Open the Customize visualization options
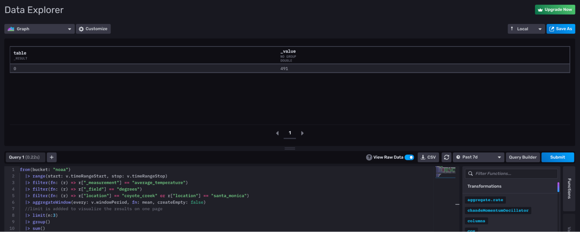580x232 pixels. (x=93, y=29)
